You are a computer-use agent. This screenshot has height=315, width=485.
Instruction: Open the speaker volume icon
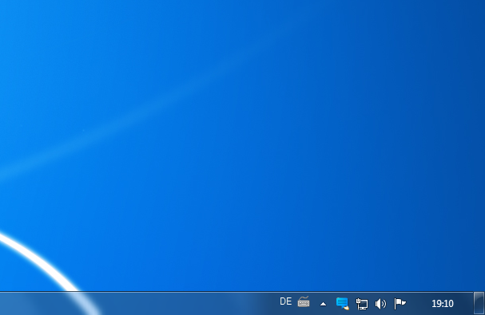point(380,304)
